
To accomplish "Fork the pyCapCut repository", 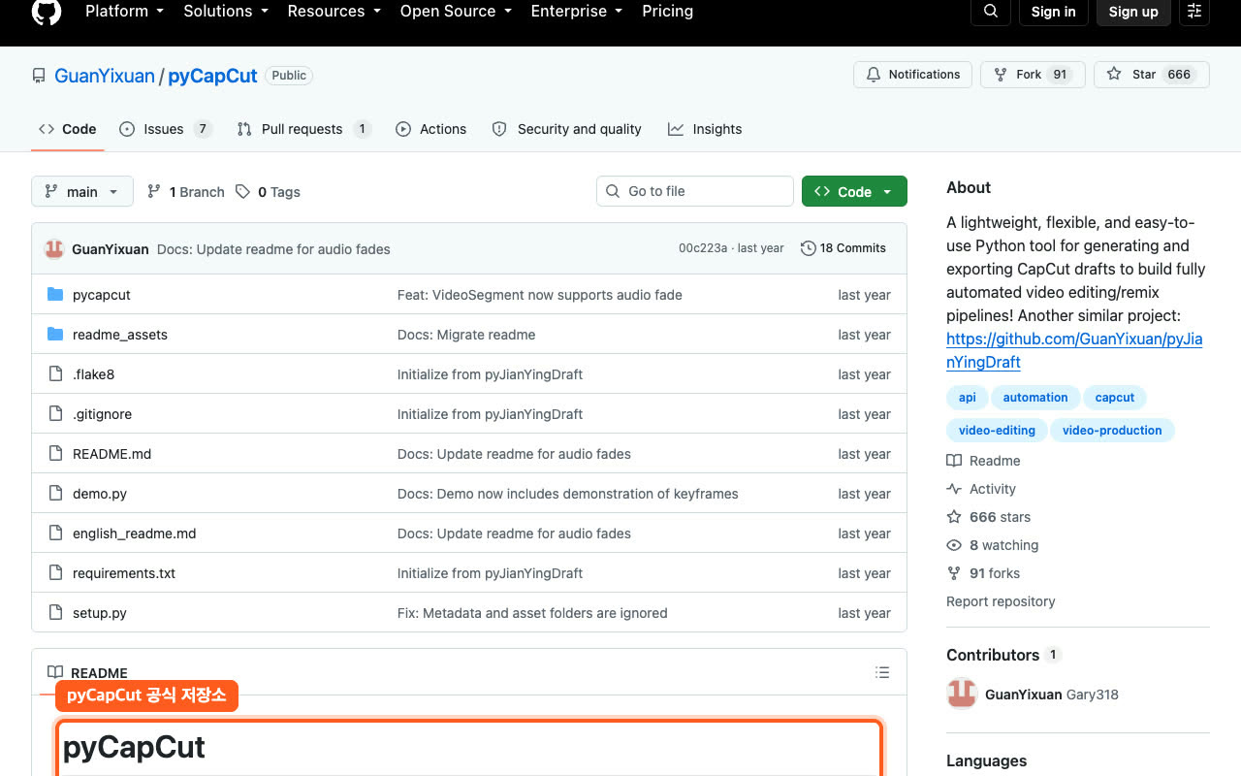I will click(1034, 75).
